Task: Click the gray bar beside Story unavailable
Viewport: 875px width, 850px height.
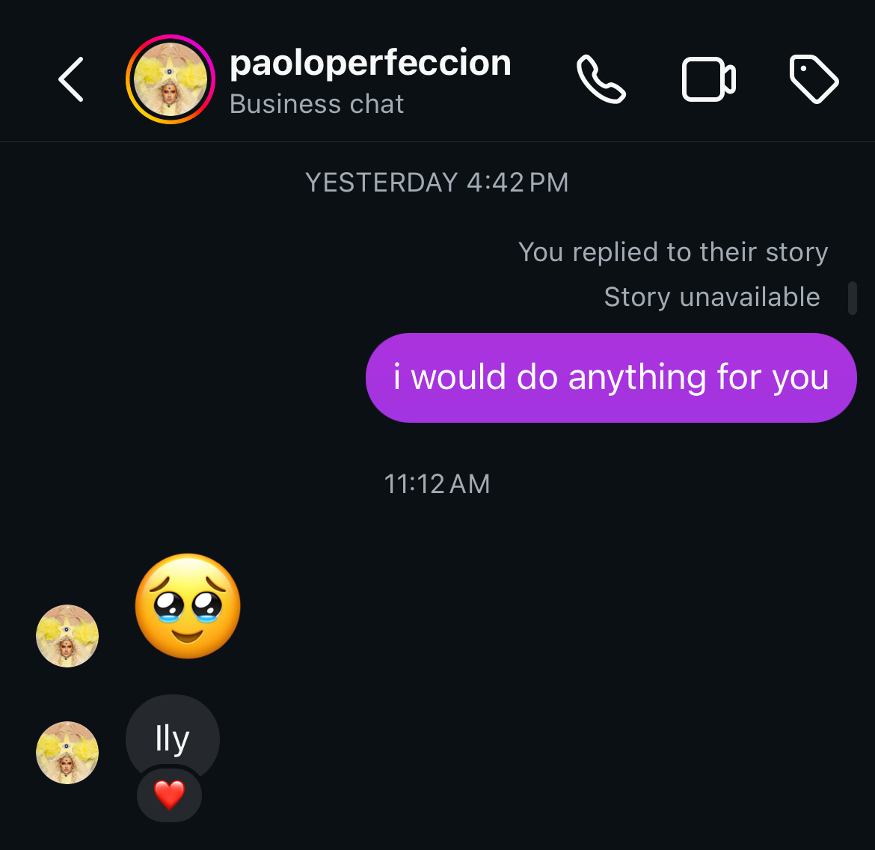Action: click(852, 298)
